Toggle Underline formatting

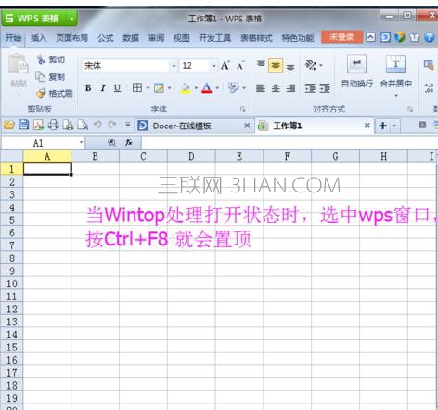117,88
